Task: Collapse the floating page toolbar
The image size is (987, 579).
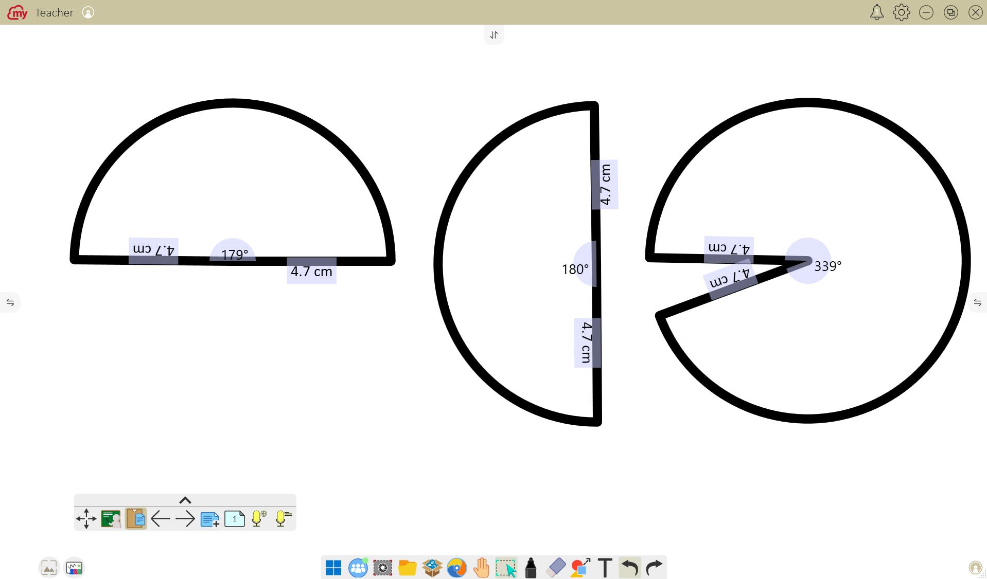Action: click(x=185, y=500)
